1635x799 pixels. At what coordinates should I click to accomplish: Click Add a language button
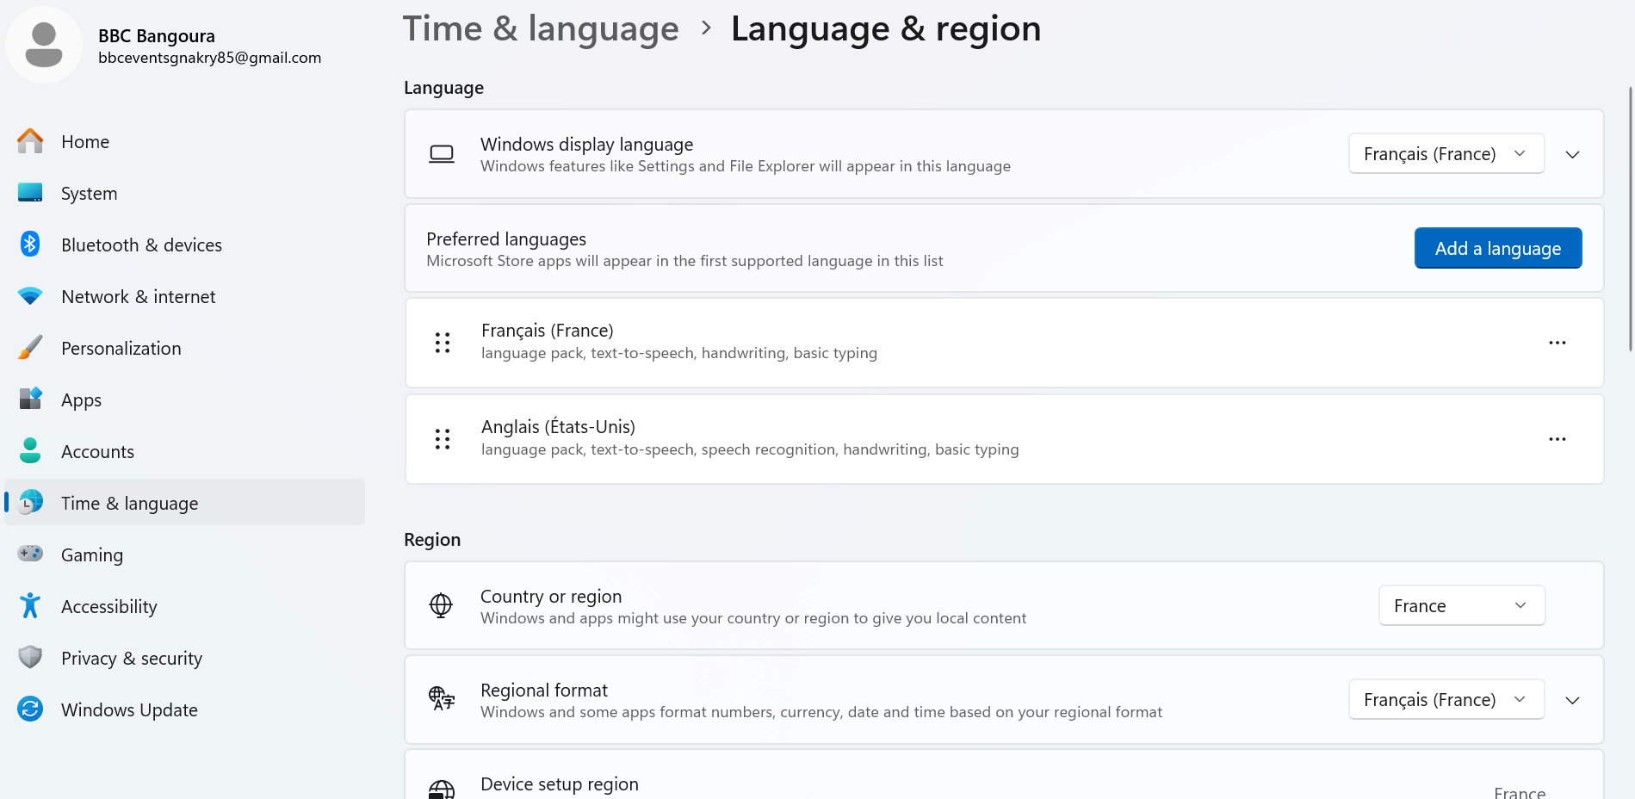point(1497,248)
